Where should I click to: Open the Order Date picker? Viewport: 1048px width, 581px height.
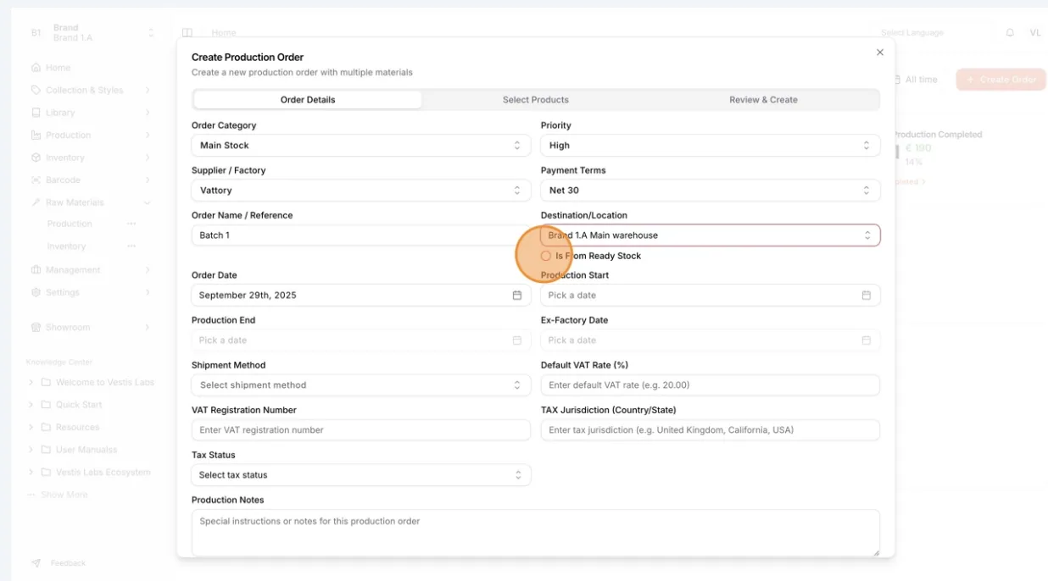tap(361, 296)
